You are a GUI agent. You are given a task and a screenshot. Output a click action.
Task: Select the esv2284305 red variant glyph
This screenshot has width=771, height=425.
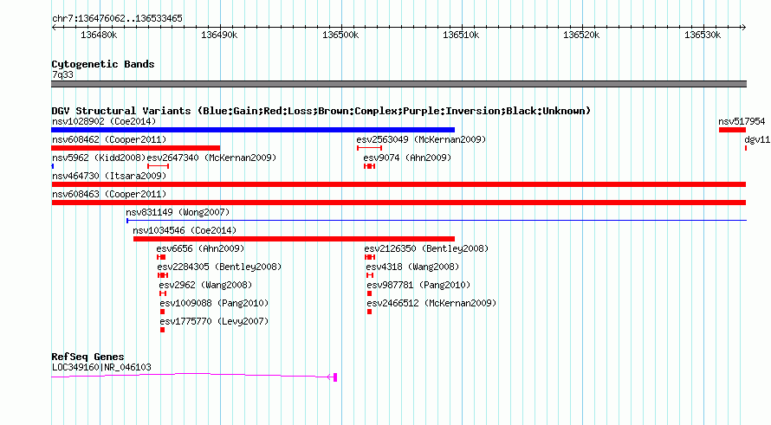point(163,275)
